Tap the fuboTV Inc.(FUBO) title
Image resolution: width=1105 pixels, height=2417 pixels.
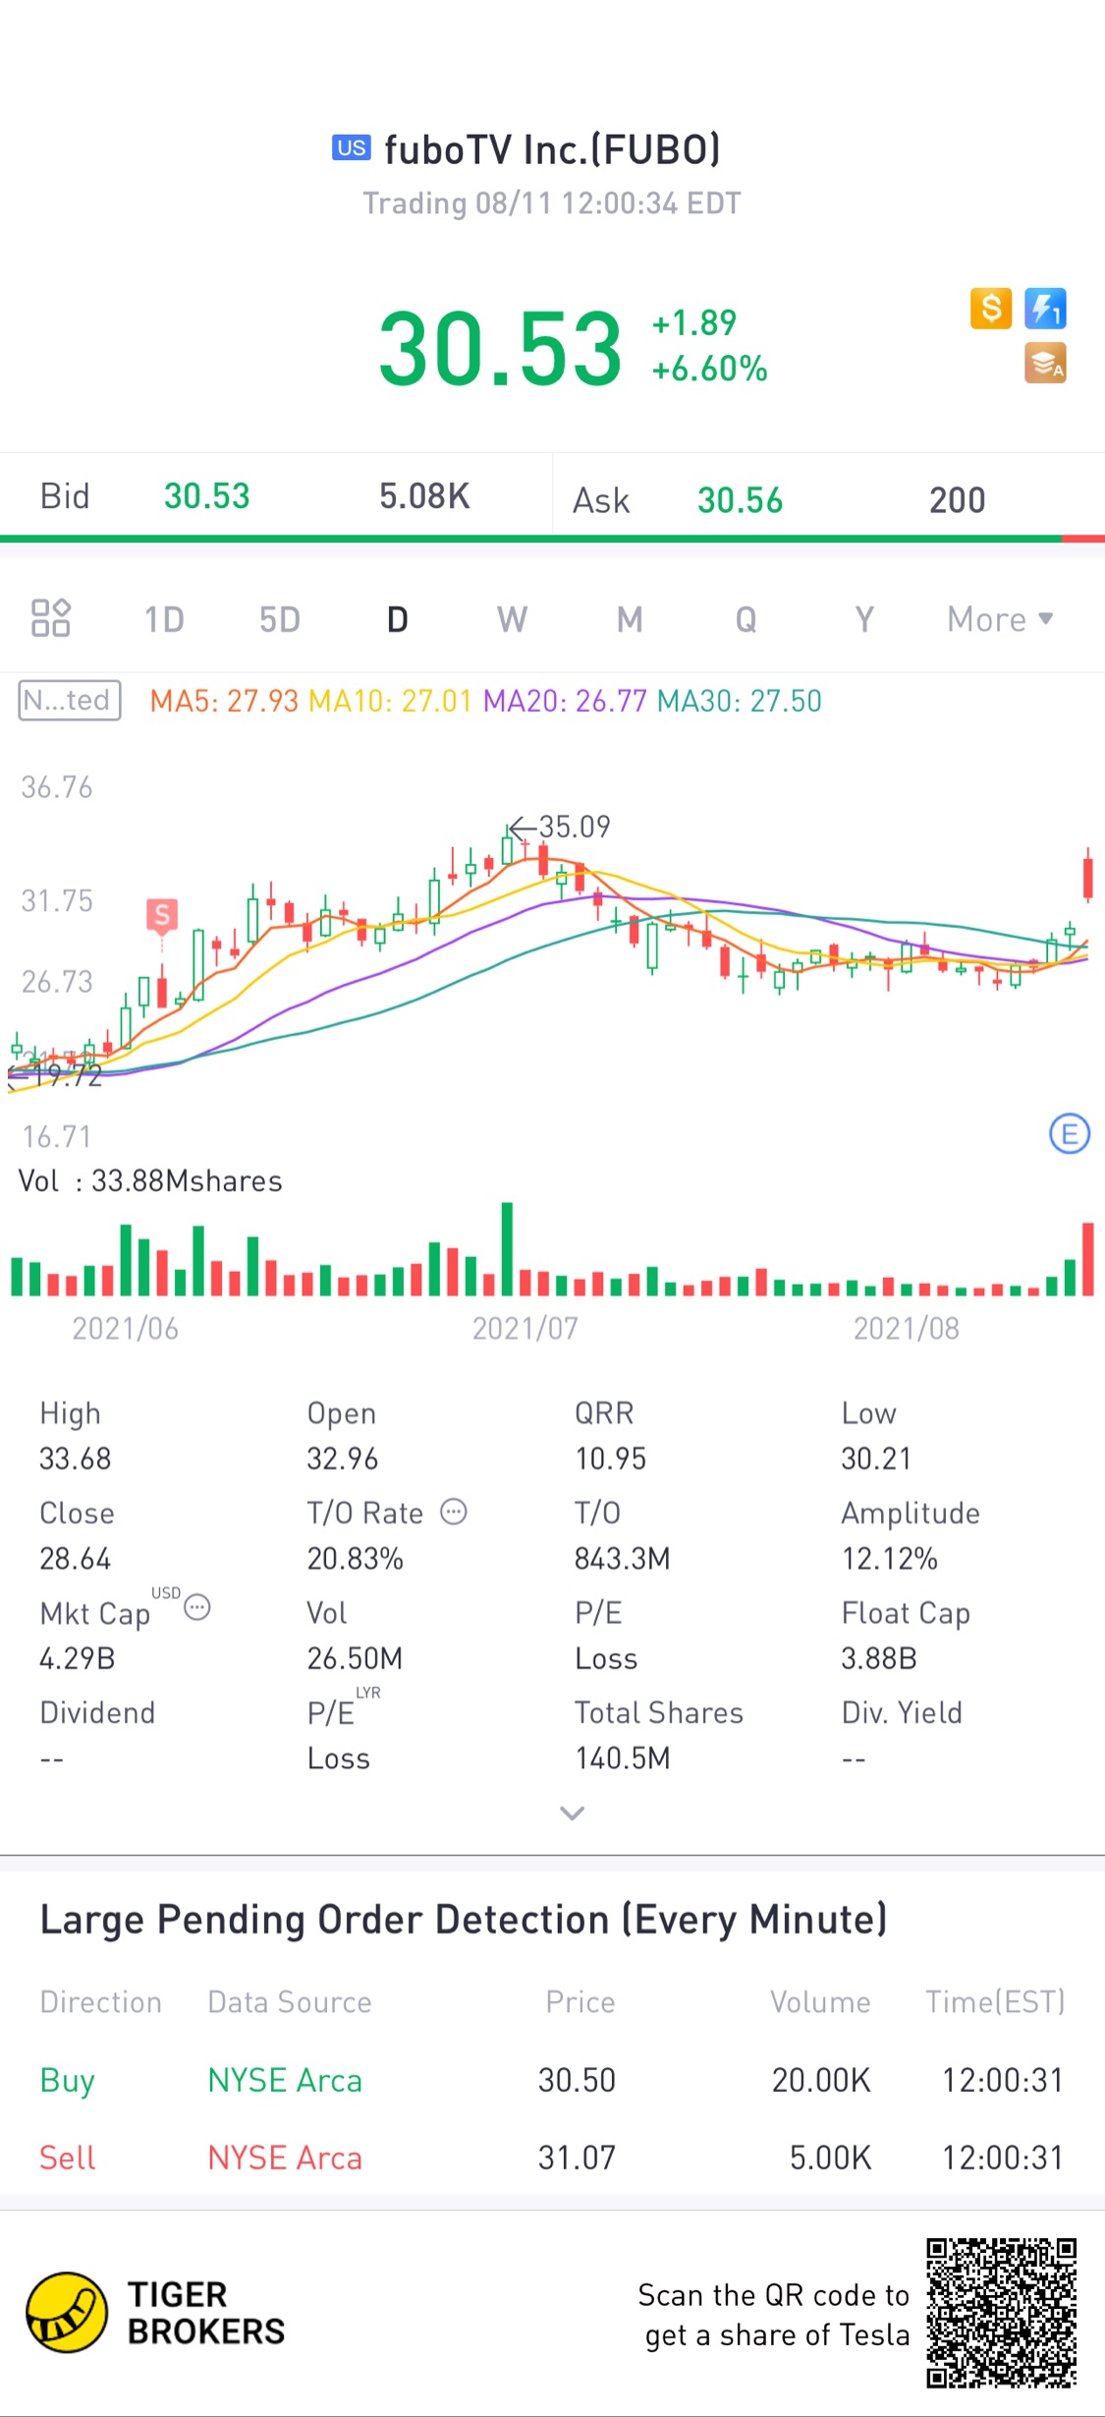point(552,149)
